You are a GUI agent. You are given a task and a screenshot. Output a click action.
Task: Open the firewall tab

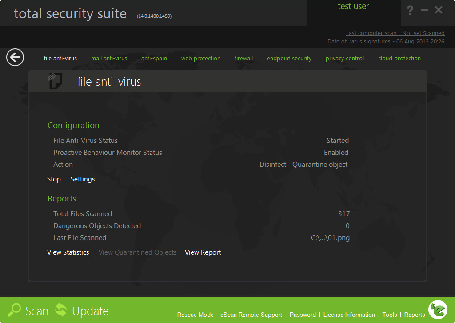pyautogui.click(x=244, y=58)
